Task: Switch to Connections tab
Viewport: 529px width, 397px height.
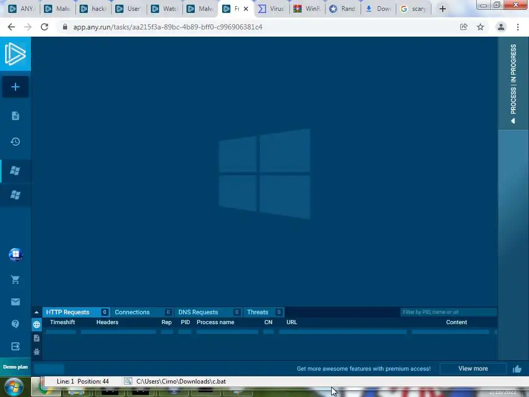Action: [x=143, y=312]
